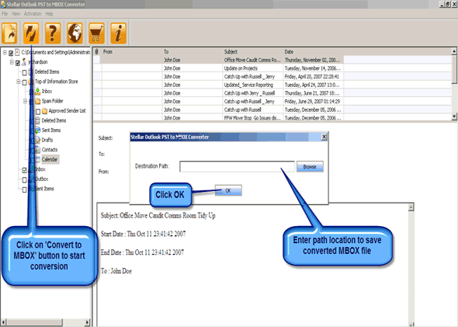Select the Outbox tree item
The height and width of the screenshot is (327, 458).
(41, 179)
